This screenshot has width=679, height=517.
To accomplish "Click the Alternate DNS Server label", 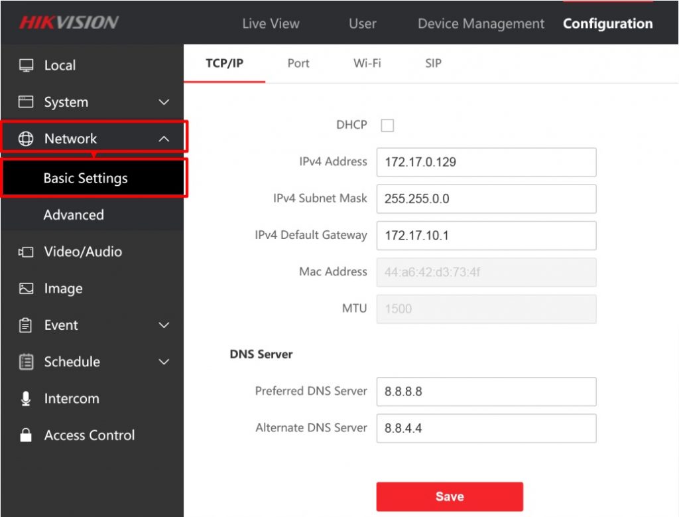I will (x=312, y=427).
